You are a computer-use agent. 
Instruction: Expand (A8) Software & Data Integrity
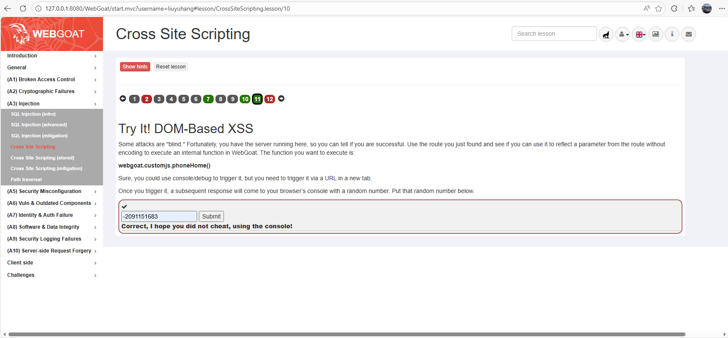(52, 227)
